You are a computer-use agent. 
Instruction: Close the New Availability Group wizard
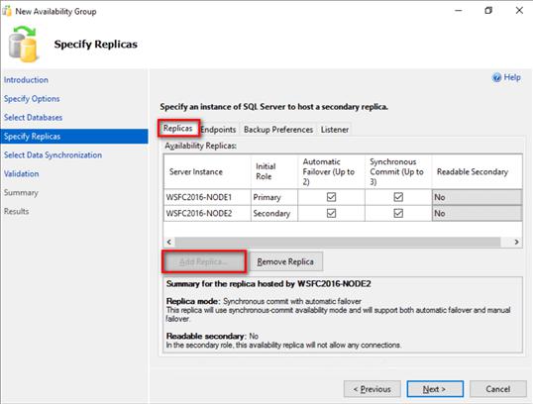[x=519, y=11]
